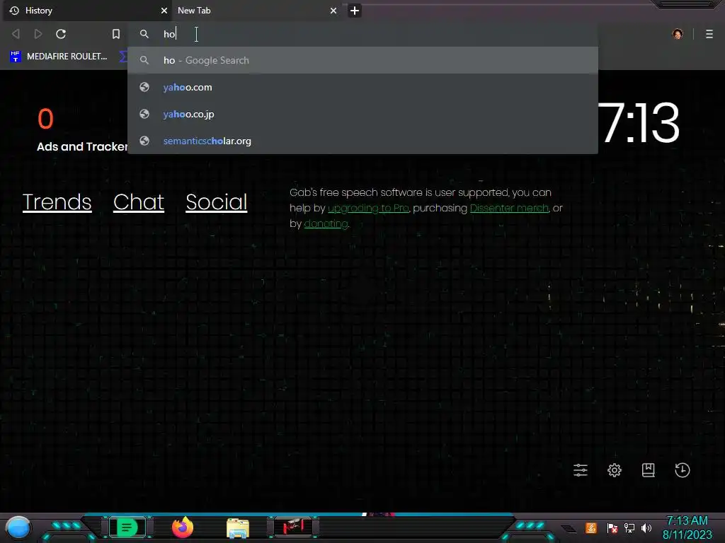This screenshot has height=543, width=725.
Task: Open the customize sliders icon
Action: click(581, 470)
